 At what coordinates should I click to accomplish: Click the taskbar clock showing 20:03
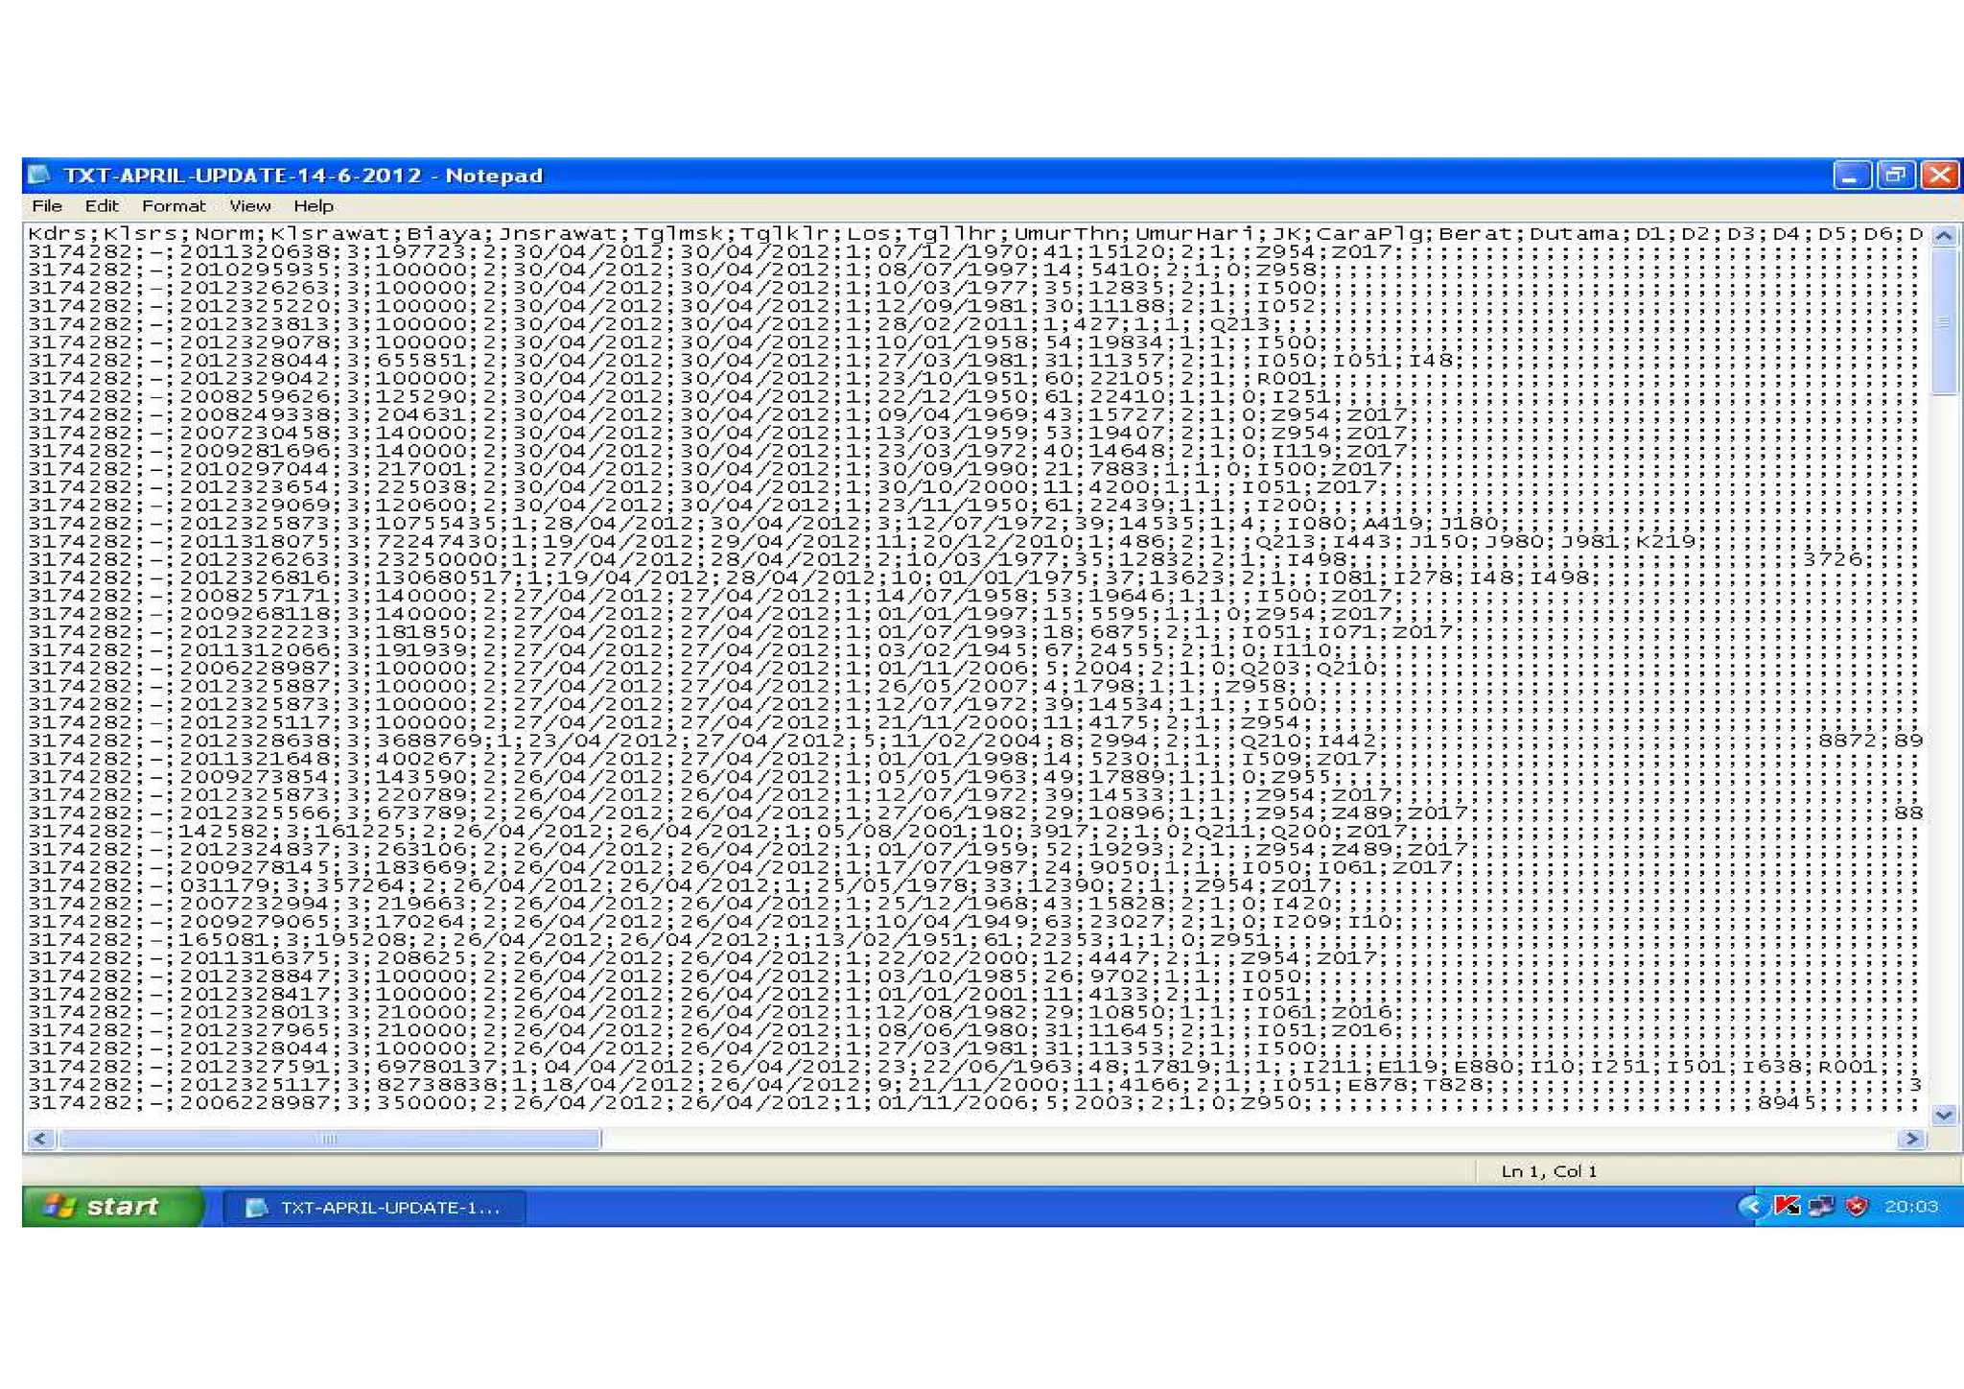(1910, 1206)
